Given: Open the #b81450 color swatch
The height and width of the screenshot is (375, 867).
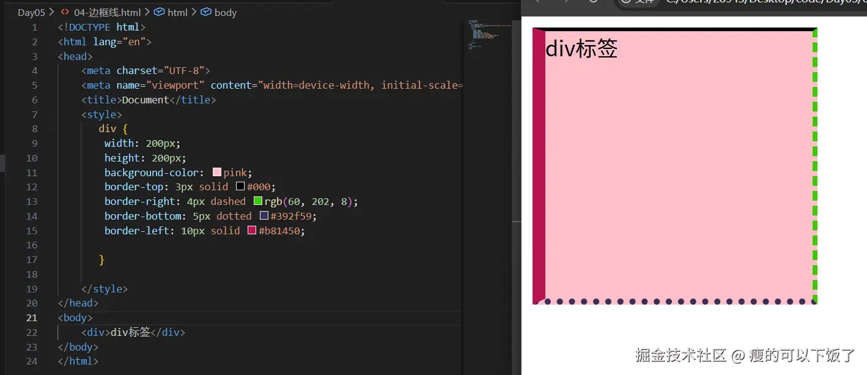Looking at the screenshot, I should click(252, 231).
